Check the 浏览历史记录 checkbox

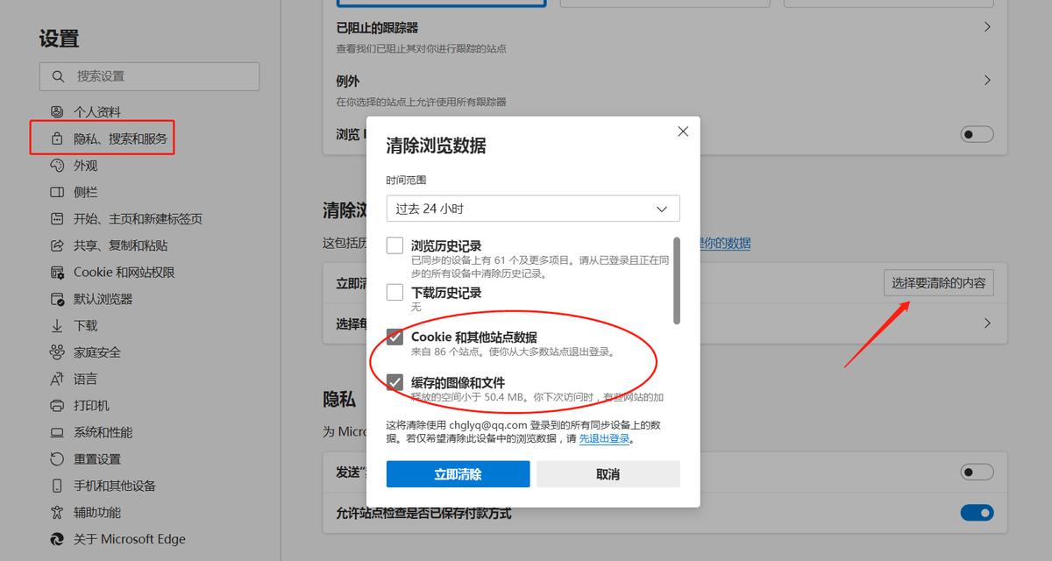(x=394, y=245)
